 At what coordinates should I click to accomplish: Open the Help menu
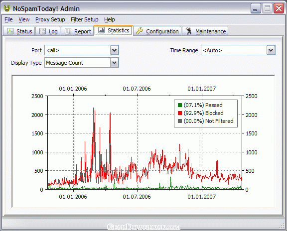(110, 19)
